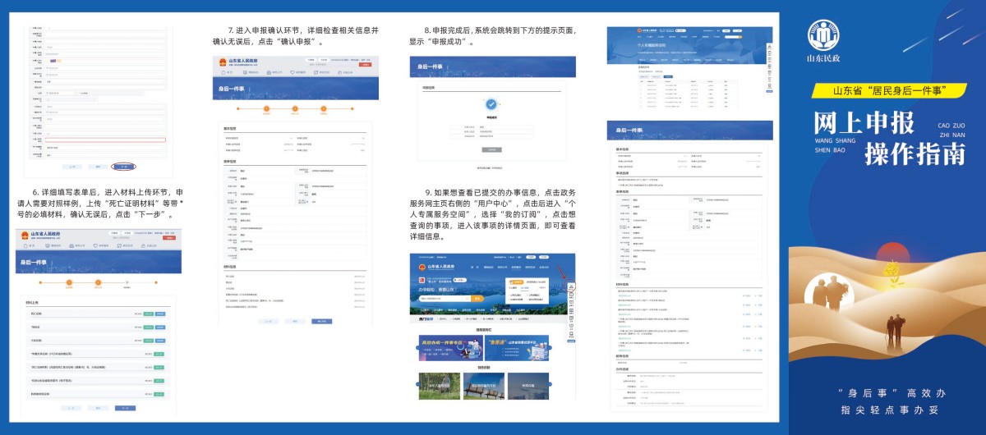This screenshot has width=986, height=435.
Task: Click left carousel arrow on banner row
Action: 417,349
